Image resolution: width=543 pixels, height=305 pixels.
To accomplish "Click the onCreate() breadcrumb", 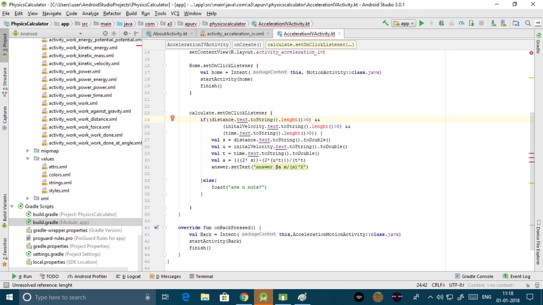I will (x=248, y=45).
